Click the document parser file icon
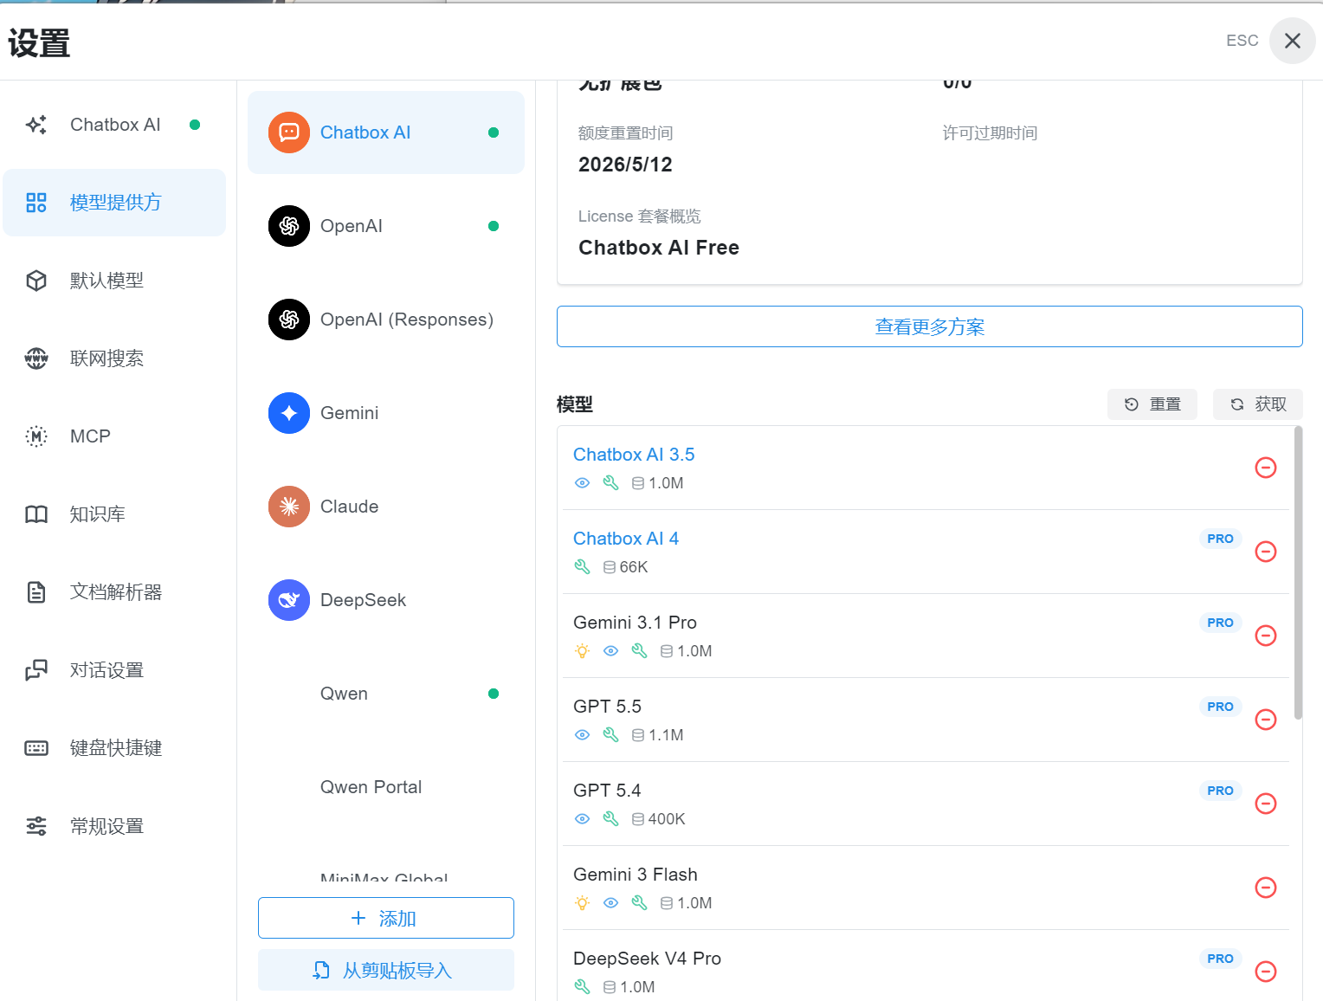 (36, 592)
